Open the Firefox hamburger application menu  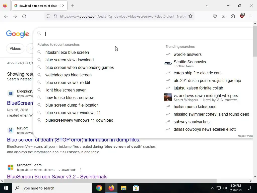point(251,16)
